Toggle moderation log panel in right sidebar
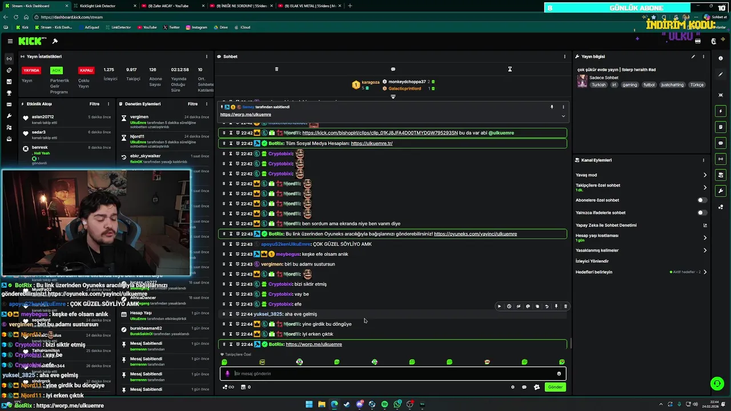 721,127
